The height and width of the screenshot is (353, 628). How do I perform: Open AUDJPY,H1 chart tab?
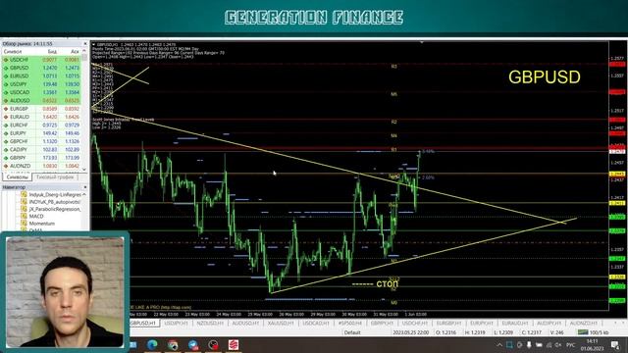point(549,323)
